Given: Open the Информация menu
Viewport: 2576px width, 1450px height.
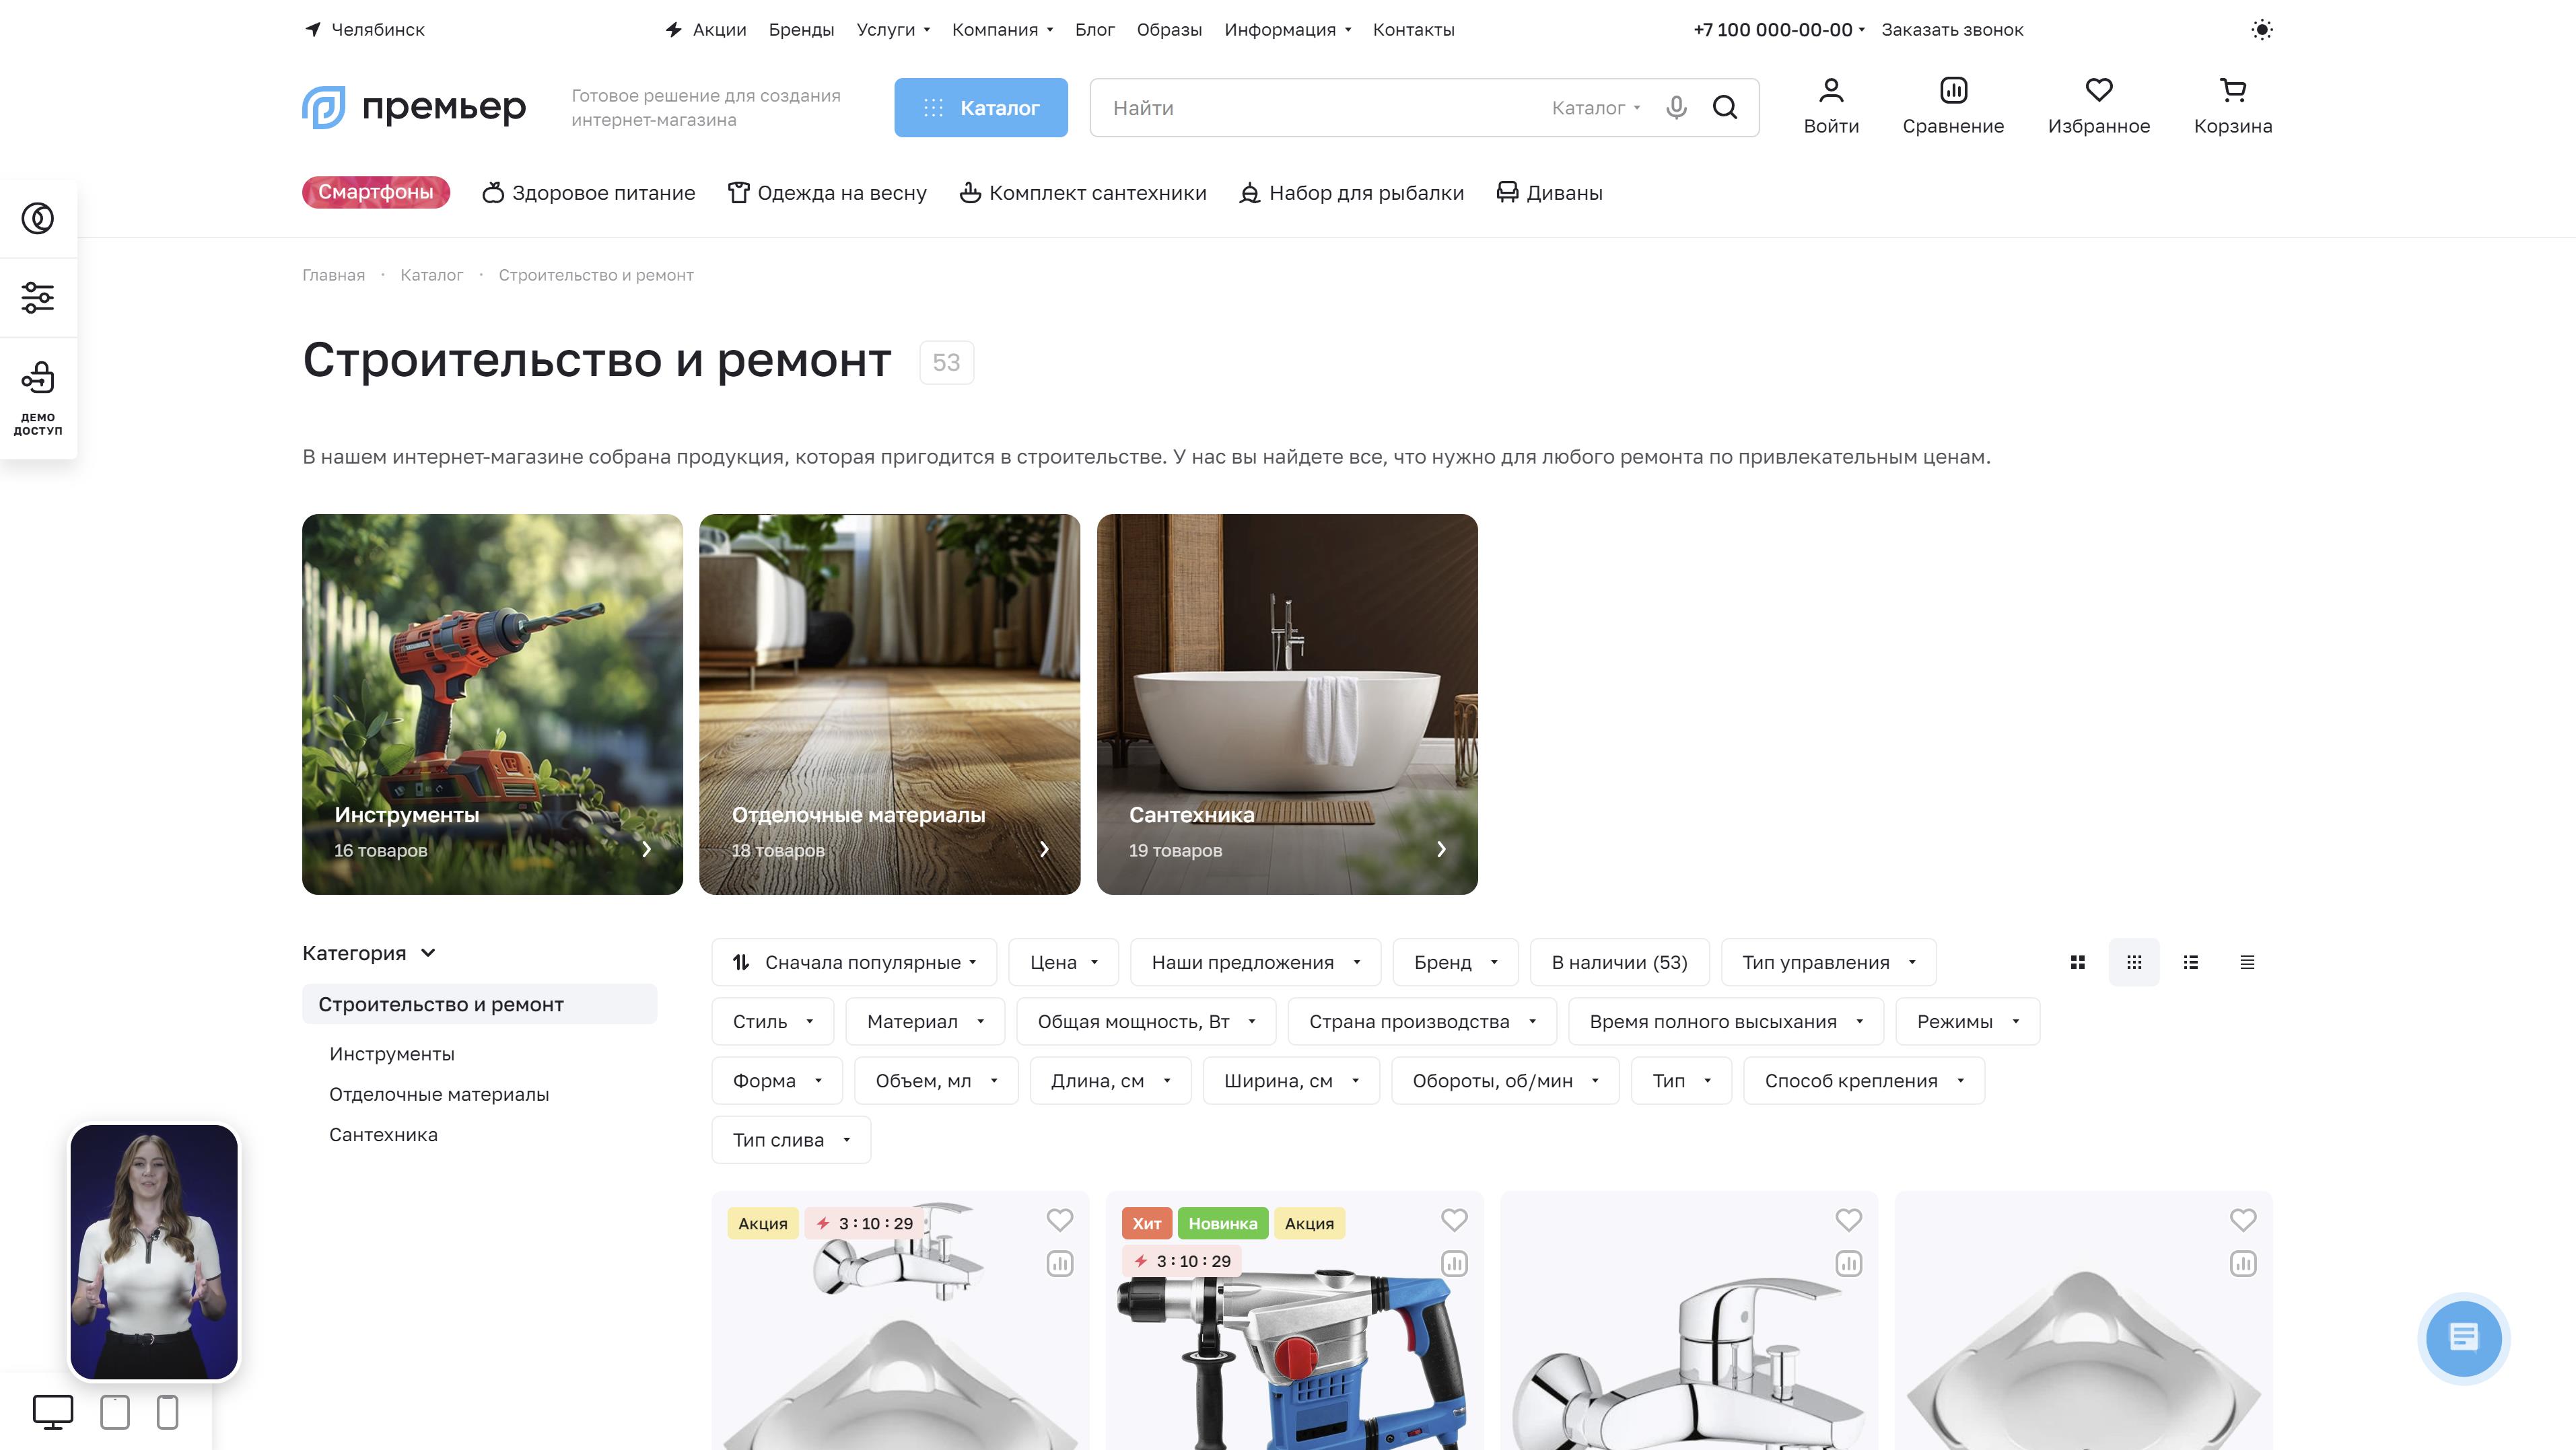Looking at the screenshot, I should (x=1287, y=30).
